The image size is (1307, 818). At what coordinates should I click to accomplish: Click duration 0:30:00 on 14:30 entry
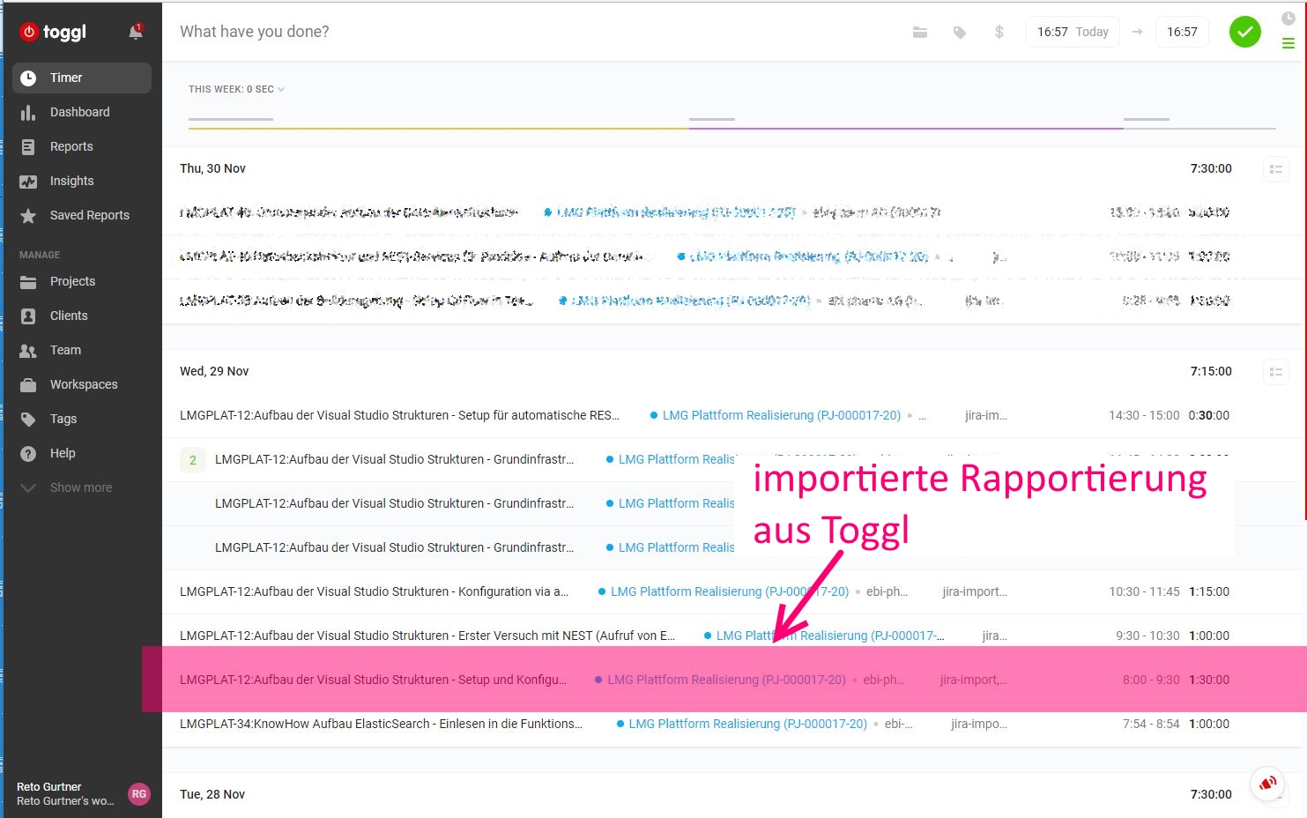tap(1208, 415)
